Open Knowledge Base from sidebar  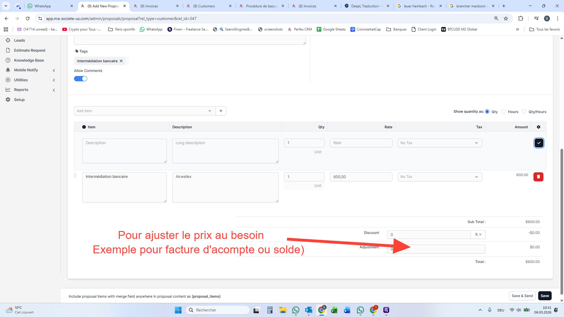pos(29,60)
